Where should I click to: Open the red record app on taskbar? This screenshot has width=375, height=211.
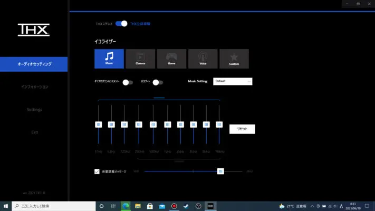coord(174,206)
